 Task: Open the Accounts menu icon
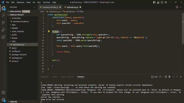(x=3, y=92)
